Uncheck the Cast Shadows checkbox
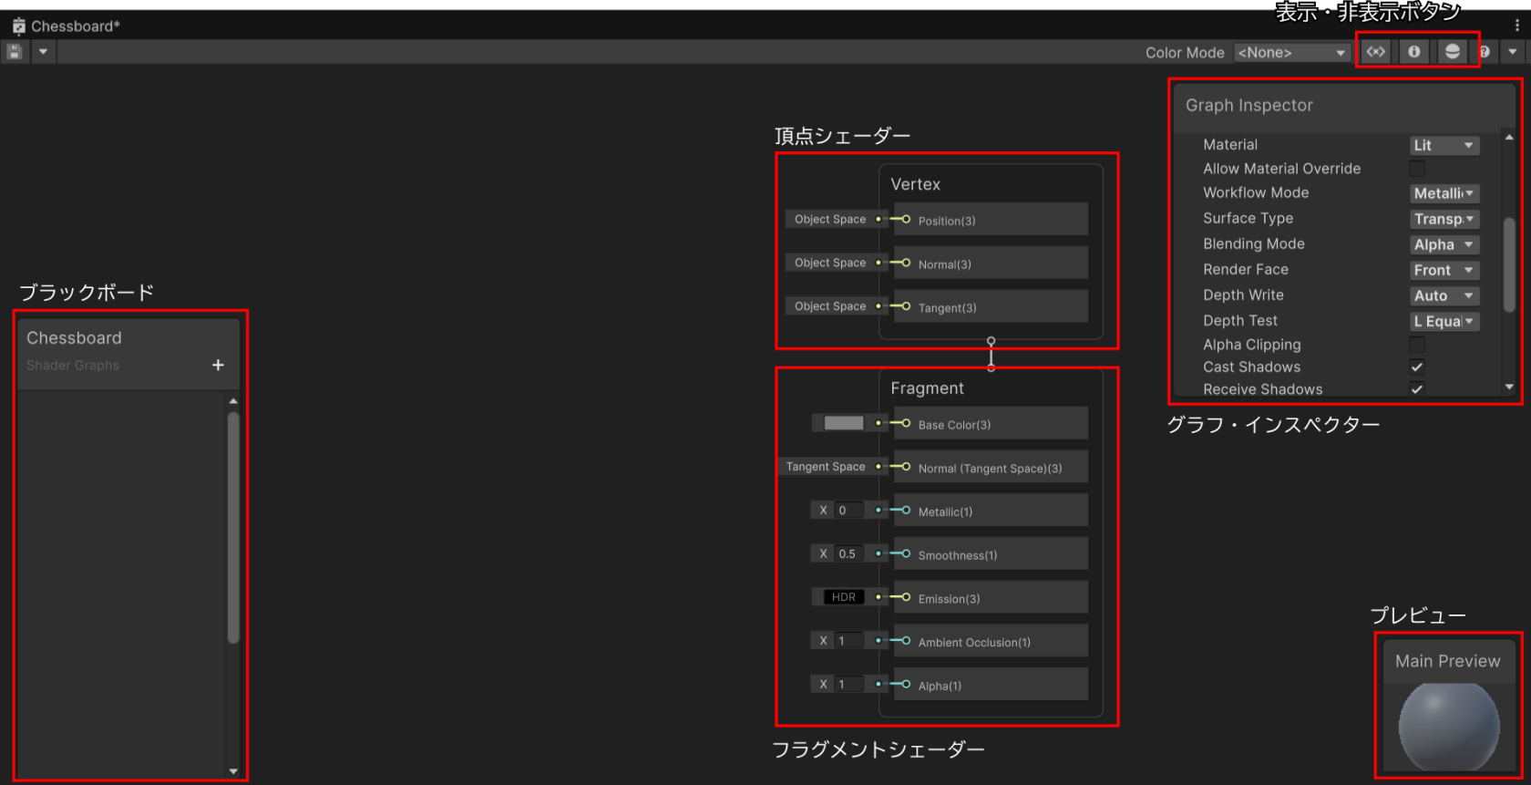This screenshot has height=785, width=1531. (x=1417, y=367)
